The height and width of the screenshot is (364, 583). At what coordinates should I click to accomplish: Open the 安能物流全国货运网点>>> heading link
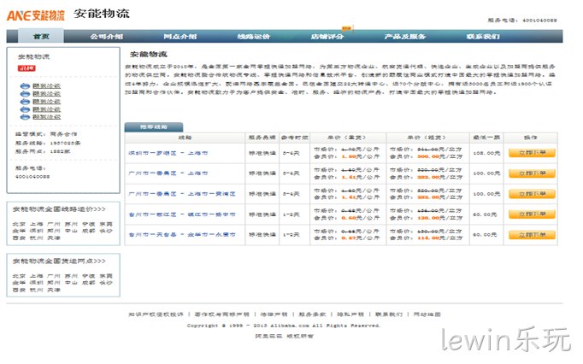59,261
